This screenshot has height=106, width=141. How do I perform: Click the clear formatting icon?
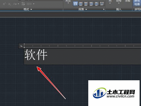coord(23,4)
